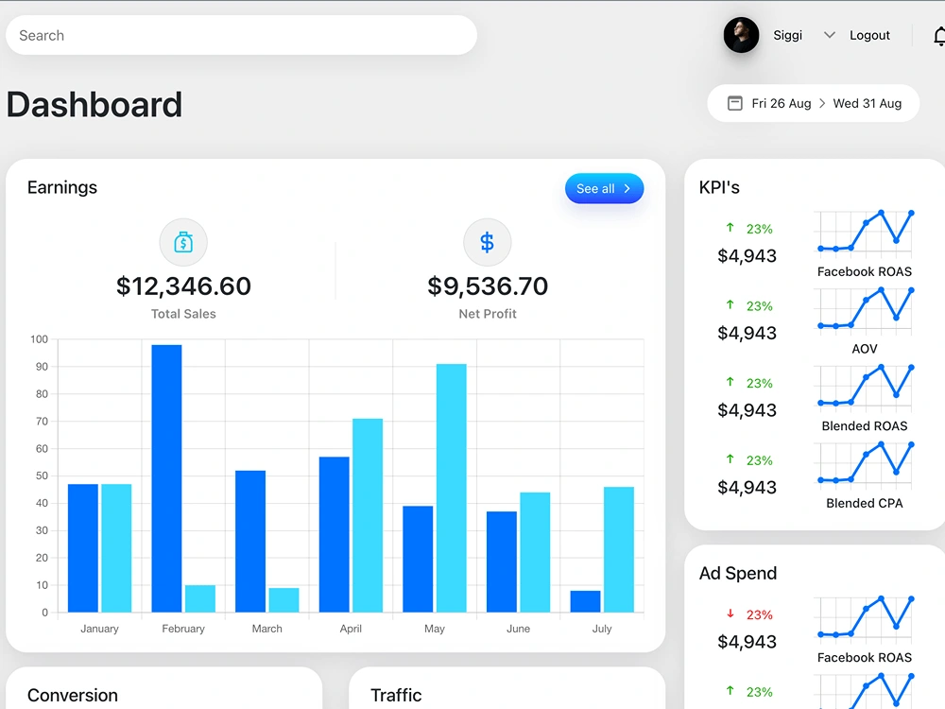945x709 pixels.
Task: Click the January axis label
Action: [x=99, y=629]
